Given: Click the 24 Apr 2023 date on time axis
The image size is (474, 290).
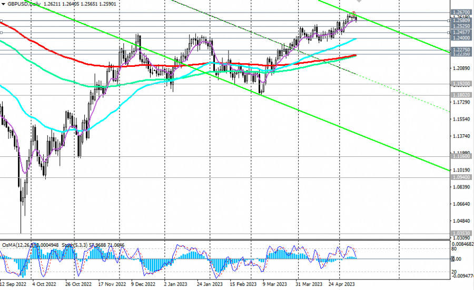Looking at the screenshot, I should (x=341, y=283).
